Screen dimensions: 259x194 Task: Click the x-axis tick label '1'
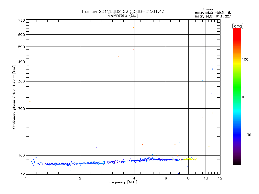pyautogui.click(x=26, y=178)
